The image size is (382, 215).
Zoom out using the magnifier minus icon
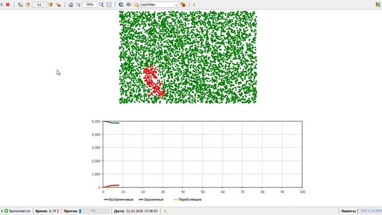(x=78, y=5)
